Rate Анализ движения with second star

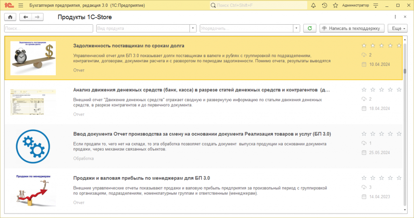click(x=373, y=90)
